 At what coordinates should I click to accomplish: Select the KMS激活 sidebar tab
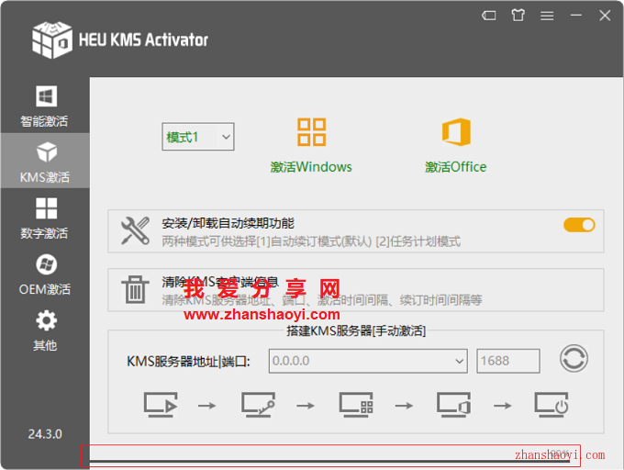point(45,161)
